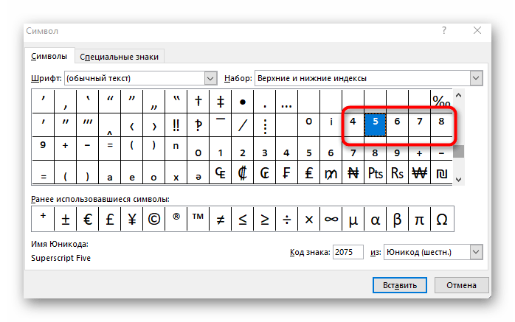The height and width of the screenshot is (322, 515).
Task: Expand the Набор subset dropdown
Action: (476, 78)
